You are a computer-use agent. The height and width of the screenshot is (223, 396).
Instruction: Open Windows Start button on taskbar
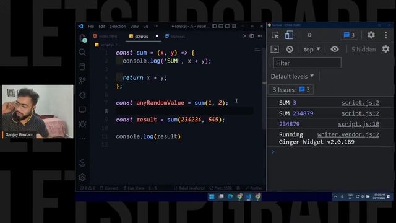tap(212, 196)
